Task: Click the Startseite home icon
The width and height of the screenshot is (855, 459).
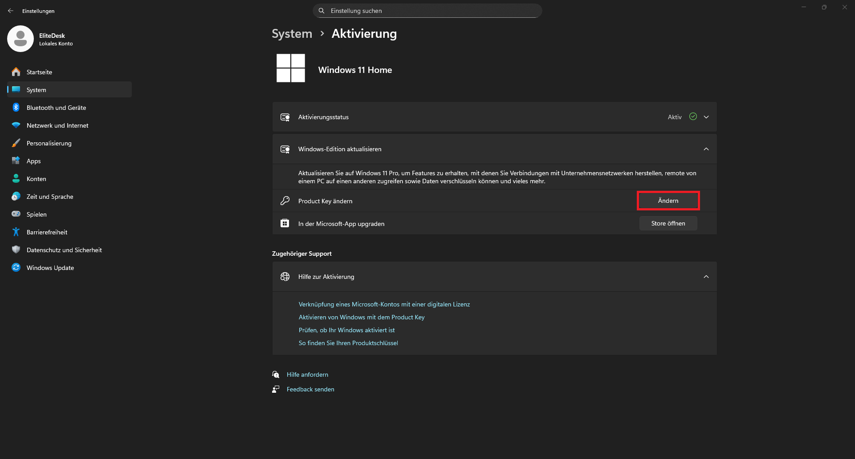Action: 16,72
